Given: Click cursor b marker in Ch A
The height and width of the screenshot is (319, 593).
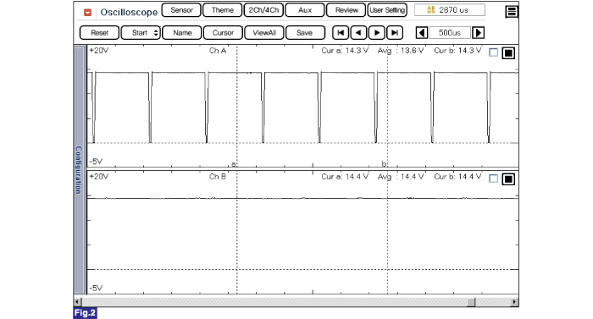Looking at the screenshot, I should tap(384, 163).
